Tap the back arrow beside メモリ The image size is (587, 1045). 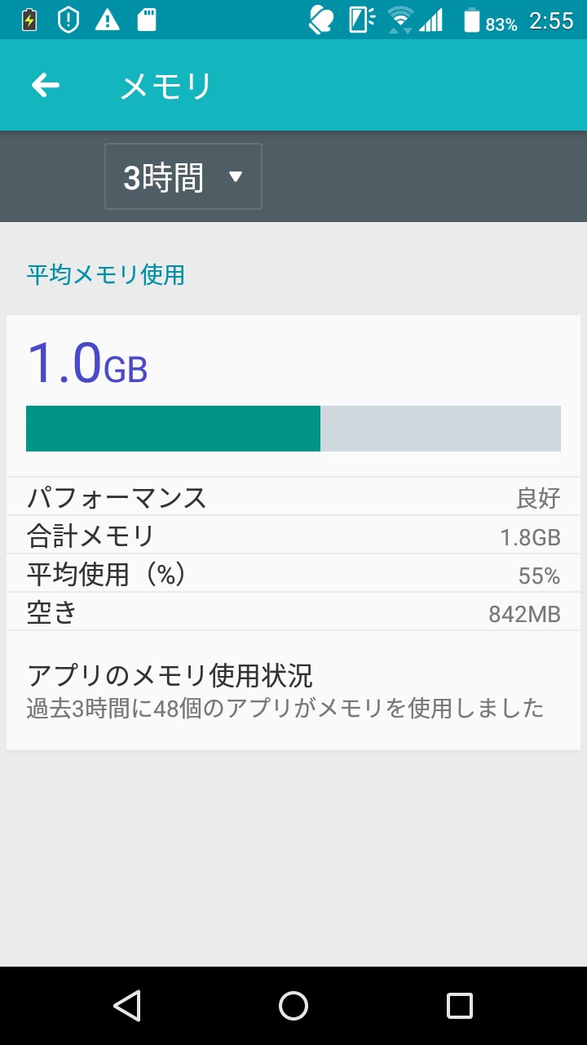(x=46, y=85)
